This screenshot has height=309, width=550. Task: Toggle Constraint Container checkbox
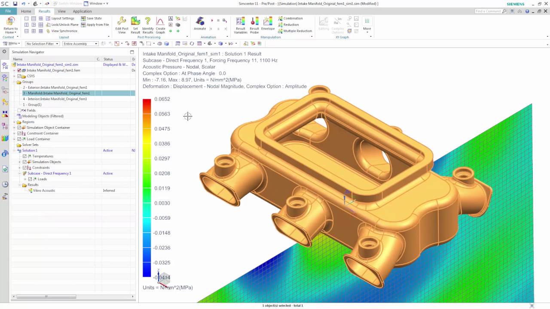19,133
